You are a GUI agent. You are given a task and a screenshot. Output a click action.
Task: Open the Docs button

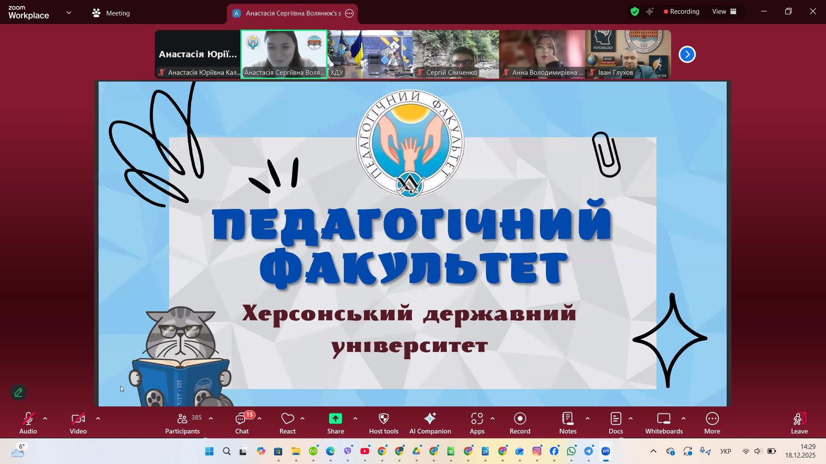pos(616,423)
